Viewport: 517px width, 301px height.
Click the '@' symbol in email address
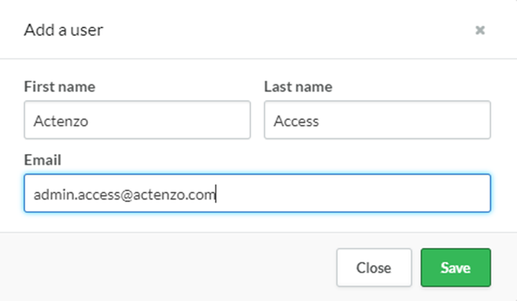coord(127,195)
